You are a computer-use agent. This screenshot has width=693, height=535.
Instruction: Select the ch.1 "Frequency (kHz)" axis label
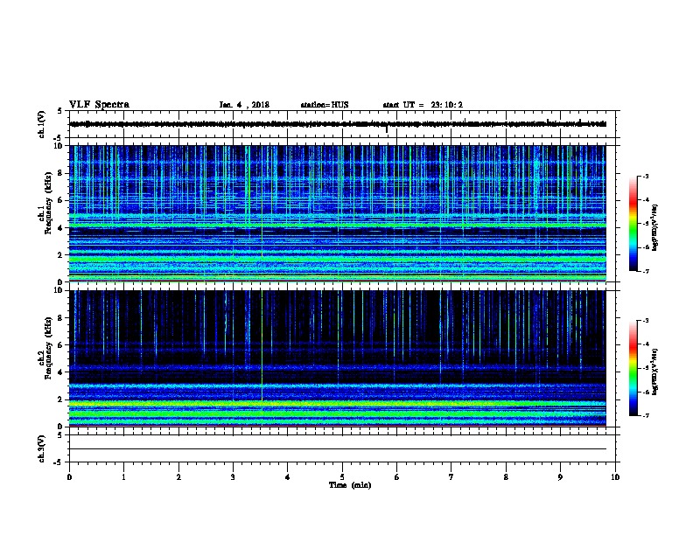[48, 204]
